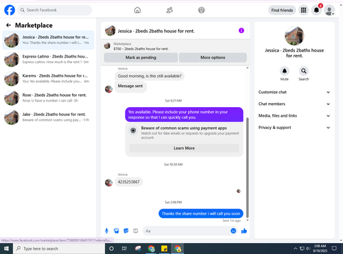Click the phone number message 4235253867
Screen dimensions: 343x254
(128, 182)
